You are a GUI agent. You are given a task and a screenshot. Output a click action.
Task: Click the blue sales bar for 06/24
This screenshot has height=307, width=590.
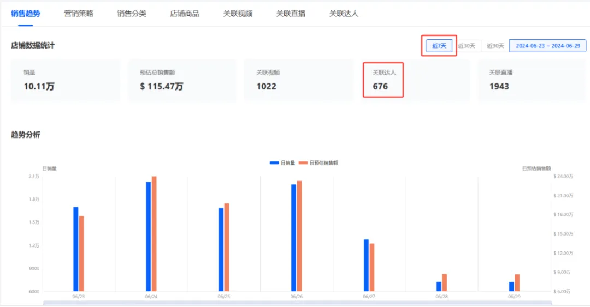(x=148, y=237)
